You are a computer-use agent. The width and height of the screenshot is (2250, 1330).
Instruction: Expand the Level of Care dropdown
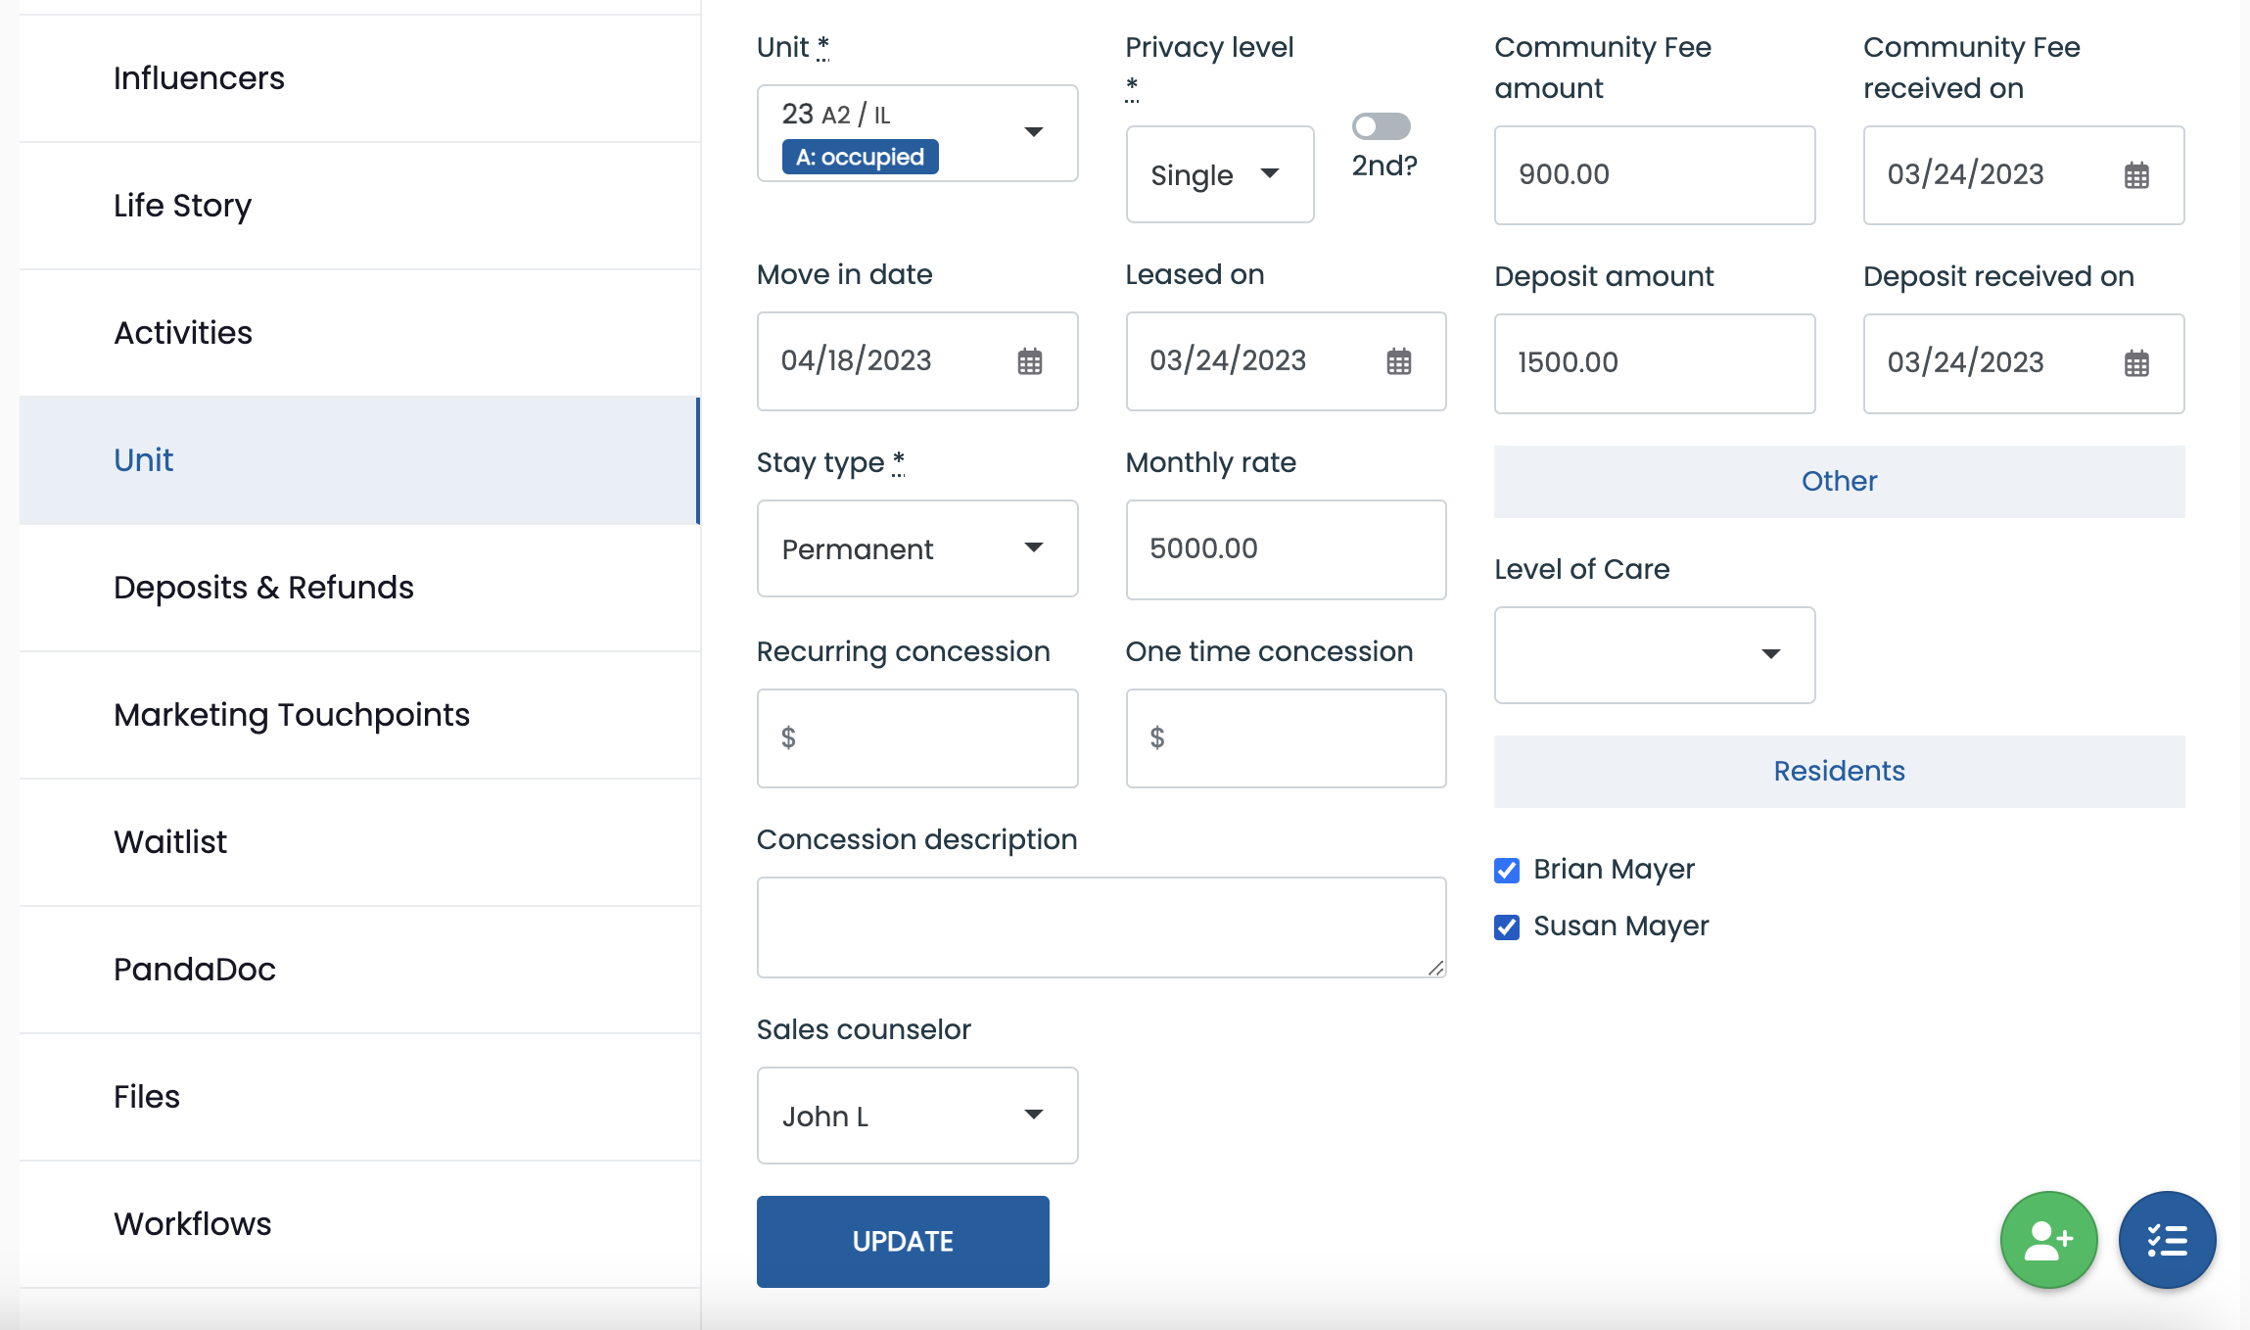click(x=1655, y=654)
